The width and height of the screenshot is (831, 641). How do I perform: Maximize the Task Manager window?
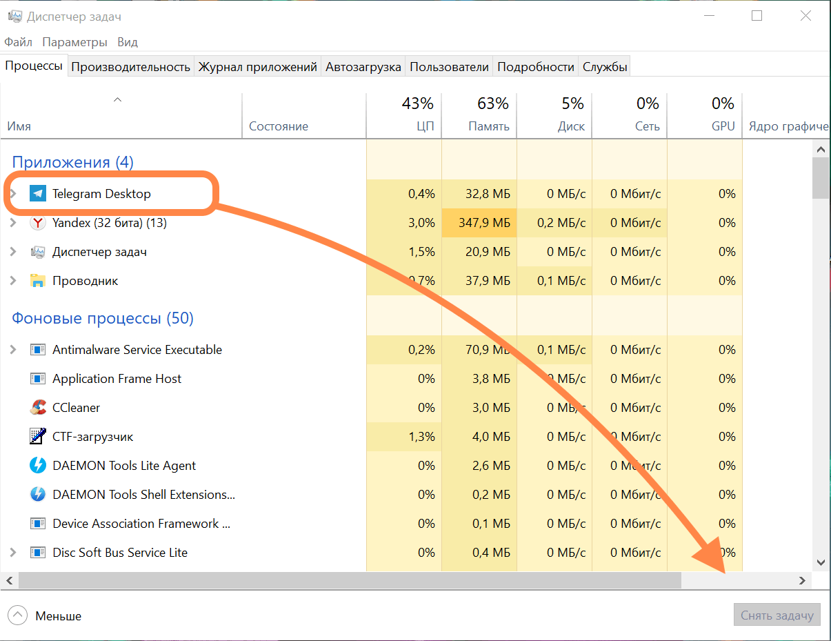(757, 16)
